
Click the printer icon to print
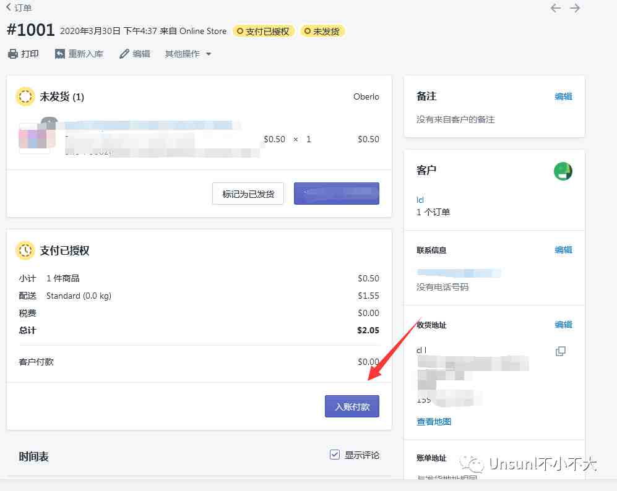click(x=13, y=54)
